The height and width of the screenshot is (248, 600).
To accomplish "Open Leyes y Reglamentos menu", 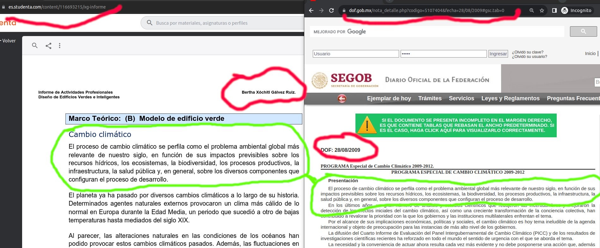I will 510,98.
